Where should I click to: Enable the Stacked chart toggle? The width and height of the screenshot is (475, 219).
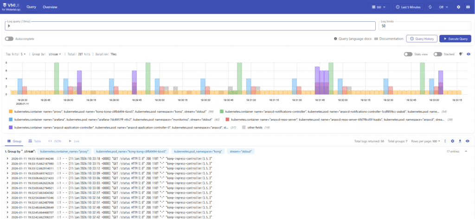pyautogui.click(x=438, y=54)
